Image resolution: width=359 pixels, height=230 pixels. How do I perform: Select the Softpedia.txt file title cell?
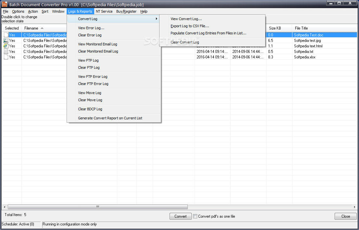pyautogui.click(x=303, y=52)
